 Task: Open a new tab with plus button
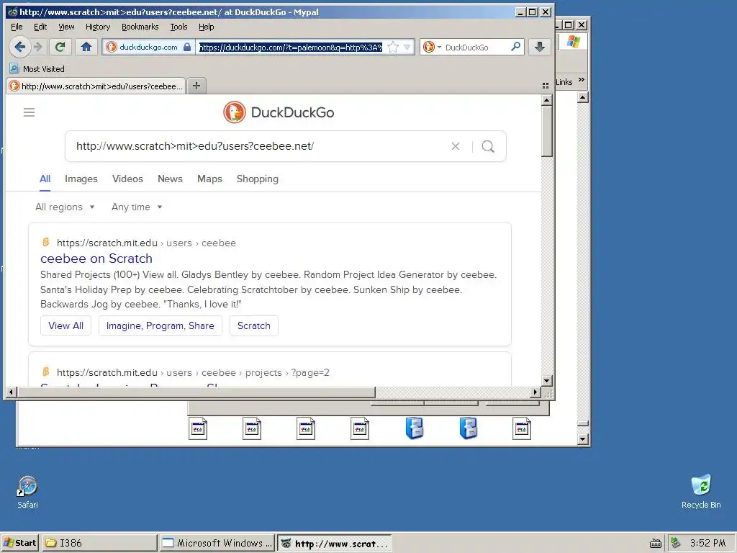point(196,86)
